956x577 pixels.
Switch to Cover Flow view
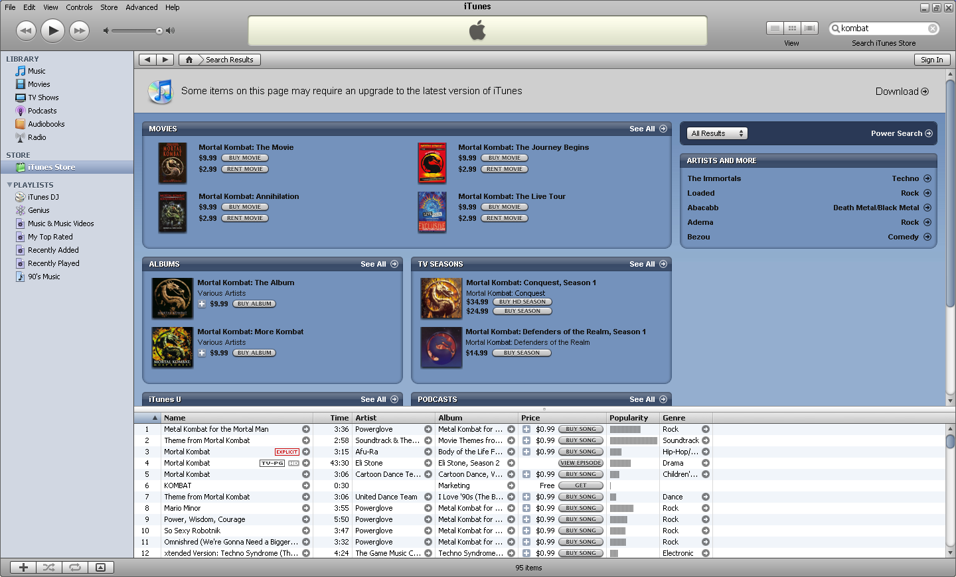tap(809, 29)
